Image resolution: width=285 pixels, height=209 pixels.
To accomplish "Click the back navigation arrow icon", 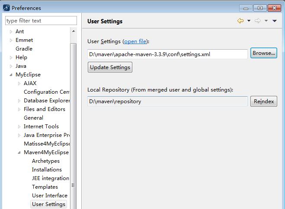I will point(240,21).
